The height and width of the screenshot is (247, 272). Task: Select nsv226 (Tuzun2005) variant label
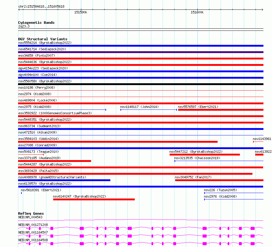click(220, 190)
